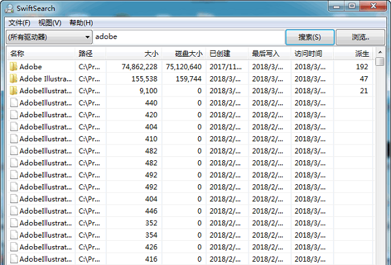Click file icon in row sized 420
Image resolution: width=391 pixels, height=265 pixels.
(14, 115)
